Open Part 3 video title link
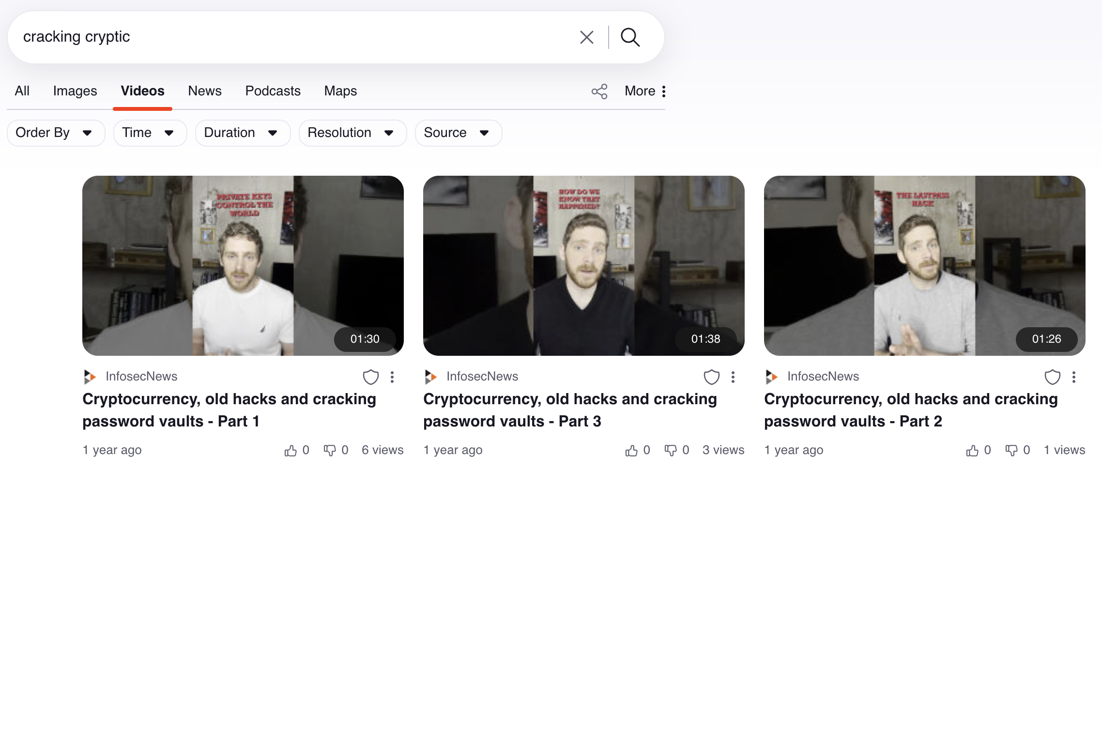The width and height of the screenshot is (1102, 729). (569, 410)
